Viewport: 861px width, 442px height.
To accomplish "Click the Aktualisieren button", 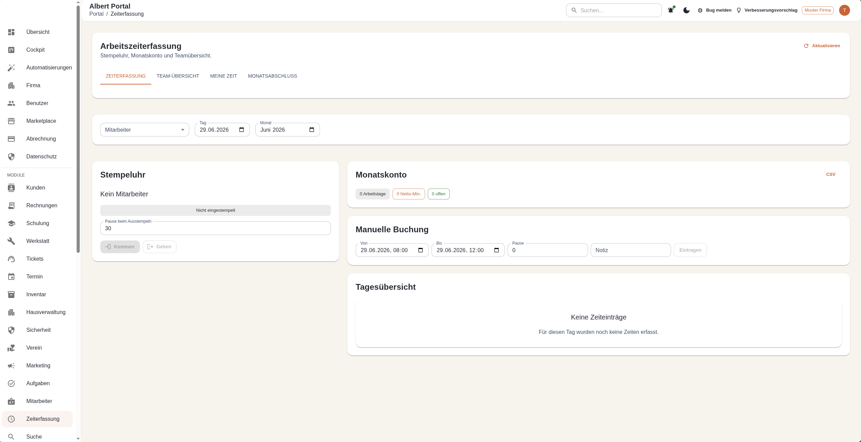I will 822,46.
